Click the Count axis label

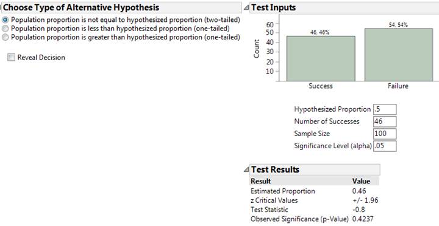click(256, 49)
